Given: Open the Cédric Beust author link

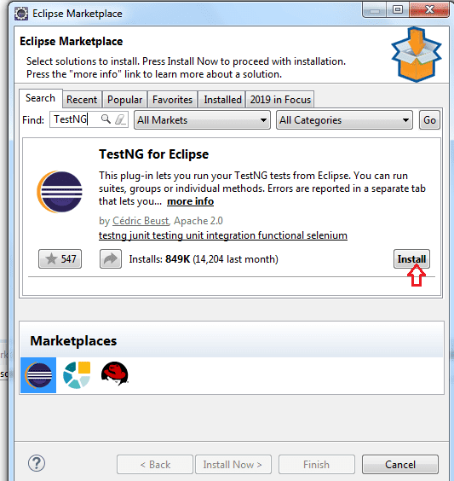Looking at the screenshot, I should [141, 221].
